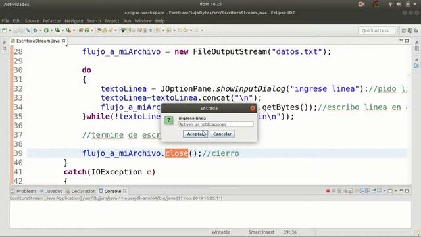Open the Run configurations dropdown arrow

(51, 30)
